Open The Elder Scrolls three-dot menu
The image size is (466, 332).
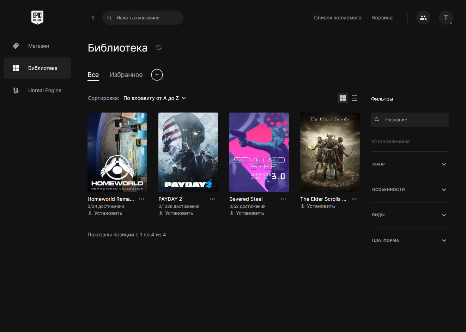click(x=354, y=199)
